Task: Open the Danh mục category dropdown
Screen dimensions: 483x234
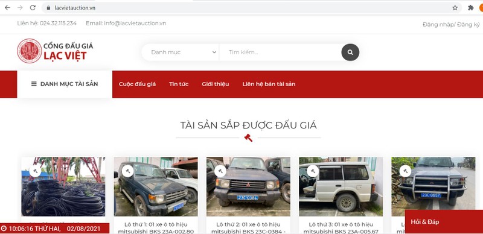Action: click(181, 52)
